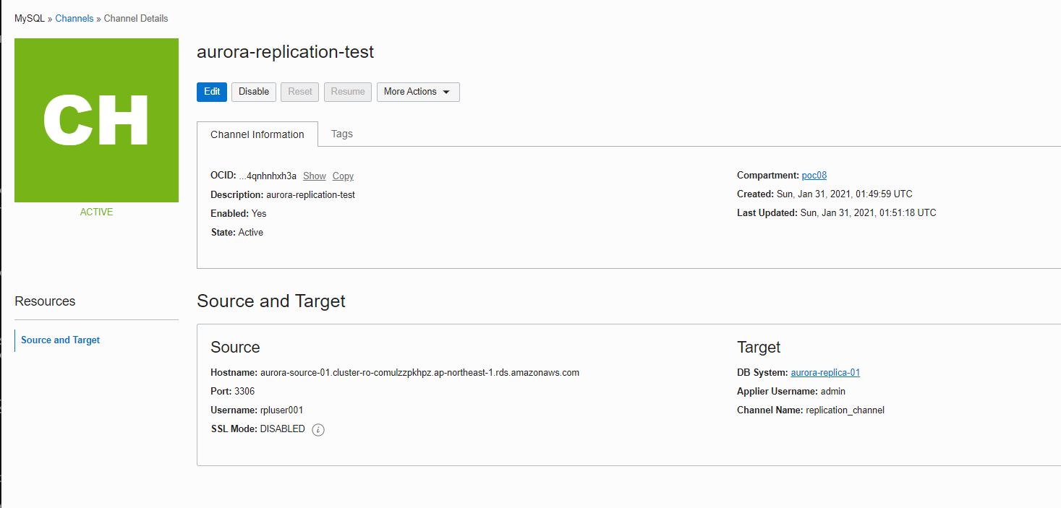Click the Description aurora-replication-test value
Viewport: 1061px width, 508px height.
pyautogui.click(x=310, y=195)
